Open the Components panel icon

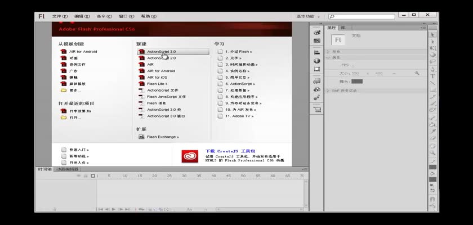pos(316,89)
